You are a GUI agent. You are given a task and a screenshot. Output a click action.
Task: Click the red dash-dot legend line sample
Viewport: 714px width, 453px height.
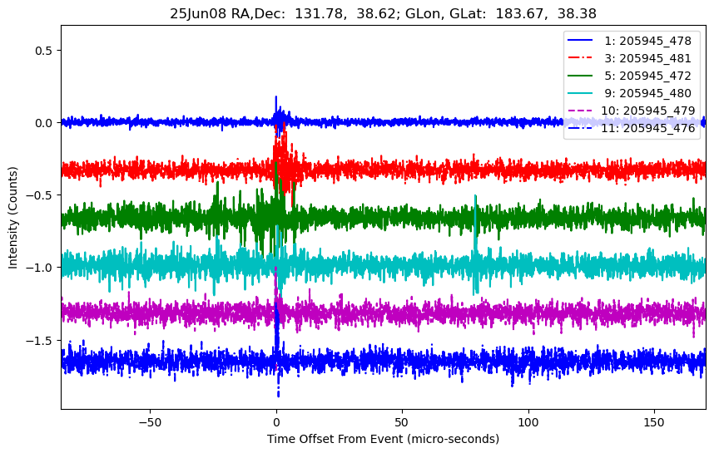pyautogui.click(x=580, y=57)
